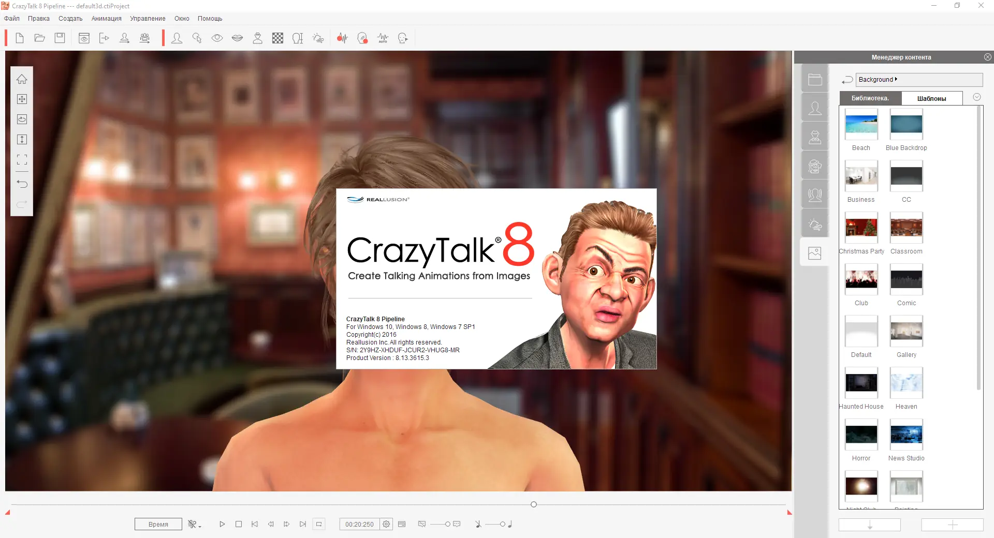Switch to the Библиотека tab
Viewport: 994px width, 538px height.
[870, 98]
